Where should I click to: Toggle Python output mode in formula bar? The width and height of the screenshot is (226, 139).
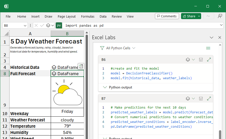(50, 25)
